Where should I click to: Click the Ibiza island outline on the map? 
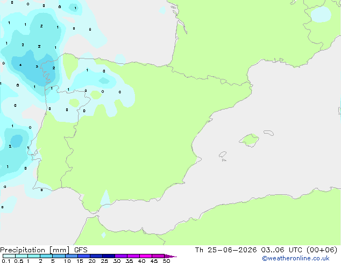223,155
